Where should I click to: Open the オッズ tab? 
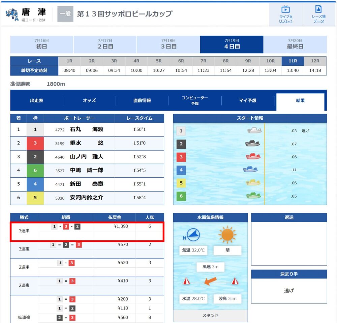coord(89,100)
